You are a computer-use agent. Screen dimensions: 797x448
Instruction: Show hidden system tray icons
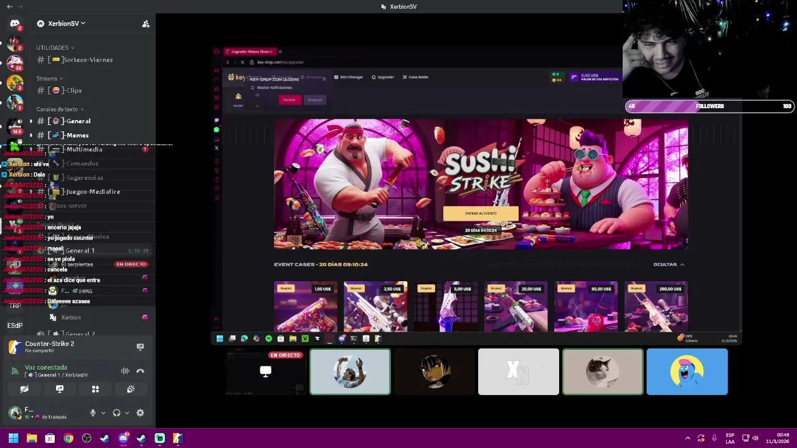(x=687, y=438)
